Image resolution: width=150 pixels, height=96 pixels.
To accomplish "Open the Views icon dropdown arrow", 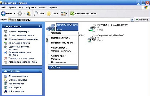I will point(67,14).
